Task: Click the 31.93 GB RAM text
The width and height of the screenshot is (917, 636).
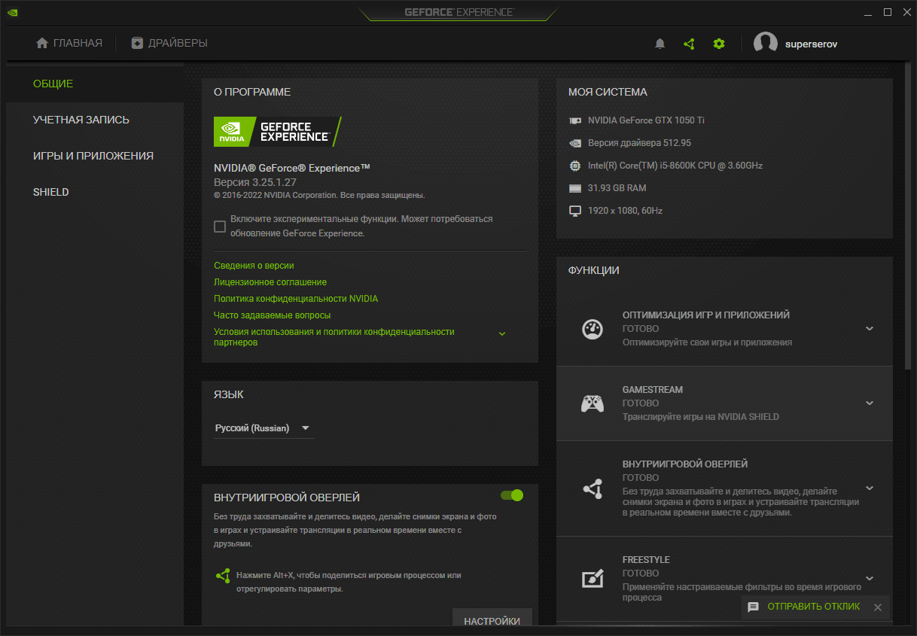Action: [617, 188]
